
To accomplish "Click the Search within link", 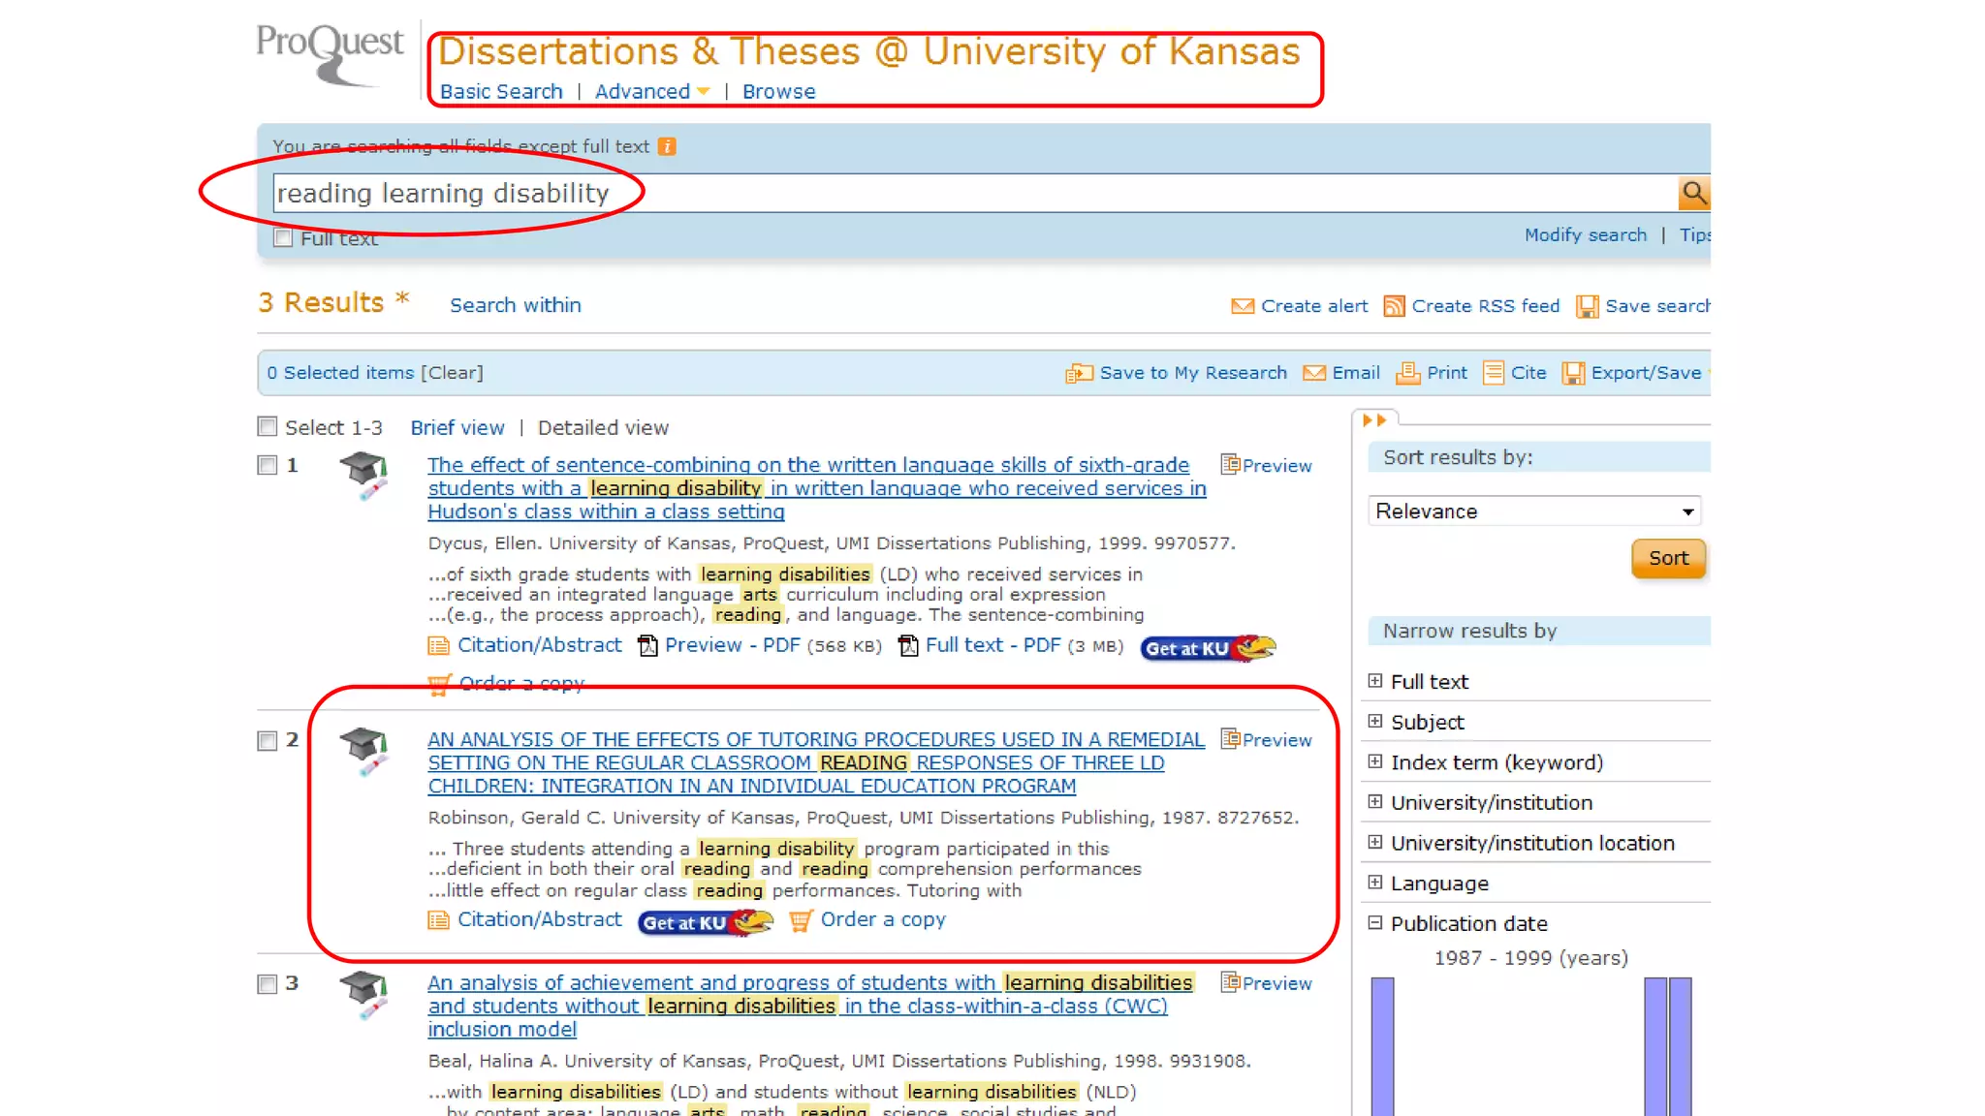I will pos(515,305).
